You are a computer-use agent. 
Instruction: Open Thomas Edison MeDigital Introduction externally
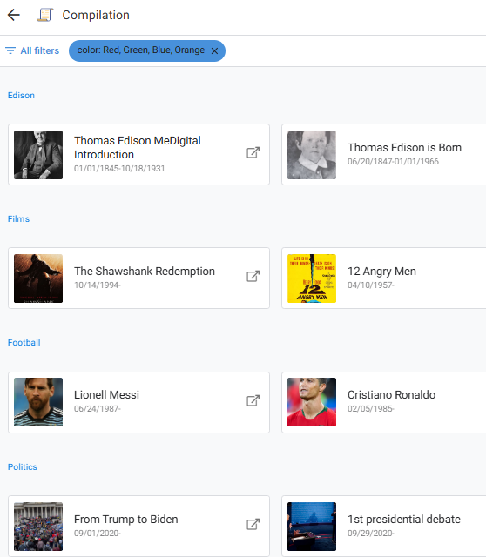(253, 153)
